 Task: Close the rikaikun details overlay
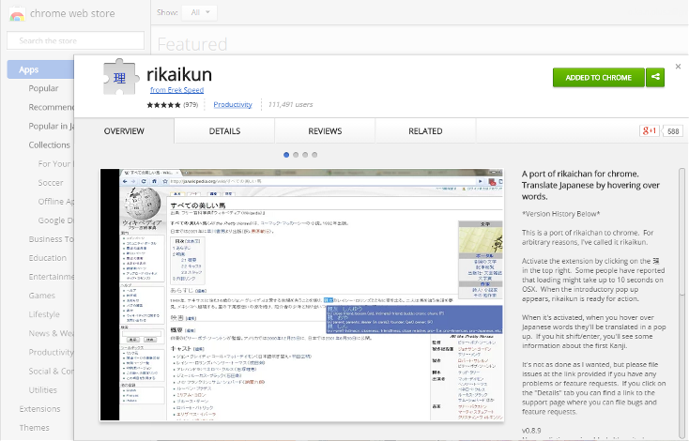pos(678,67)
